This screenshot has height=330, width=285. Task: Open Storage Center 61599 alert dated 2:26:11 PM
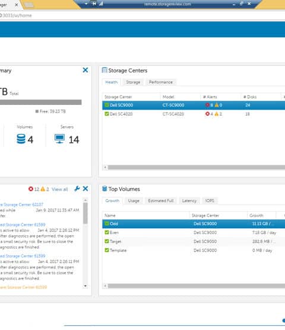(23, 256)
